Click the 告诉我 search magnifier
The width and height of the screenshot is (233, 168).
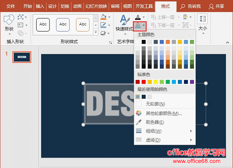pyautogui.click(x=183, y=6)
